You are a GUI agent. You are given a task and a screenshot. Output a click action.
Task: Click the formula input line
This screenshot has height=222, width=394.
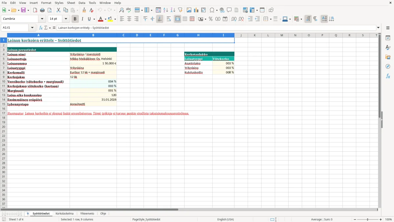[x=216, y=28]
